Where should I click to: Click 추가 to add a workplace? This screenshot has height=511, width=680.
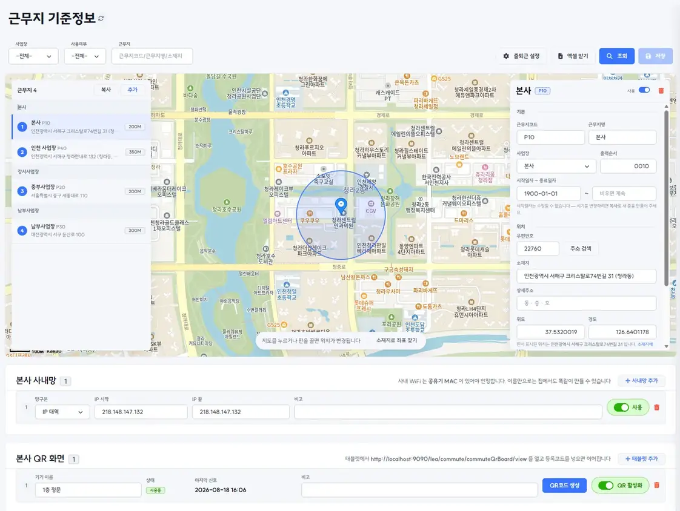point(132,90)
